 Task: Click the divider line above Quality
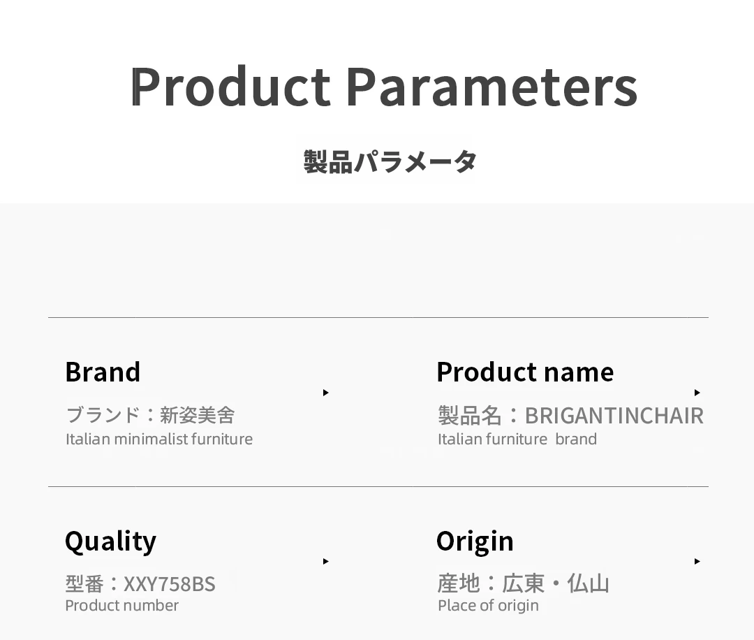pyautogui.click(x=378, y=486)
